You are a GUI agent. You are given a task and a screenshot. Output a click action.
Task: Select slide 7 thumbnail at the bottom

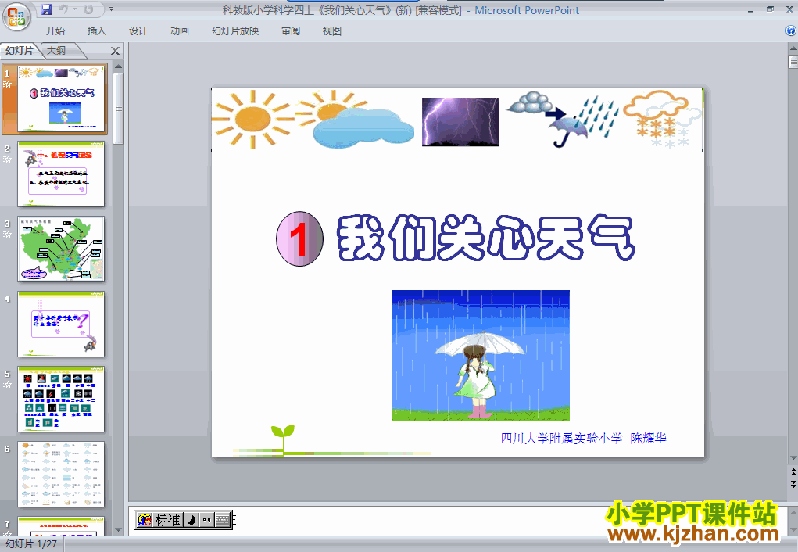pyautogui.click(x=61, y=526)
